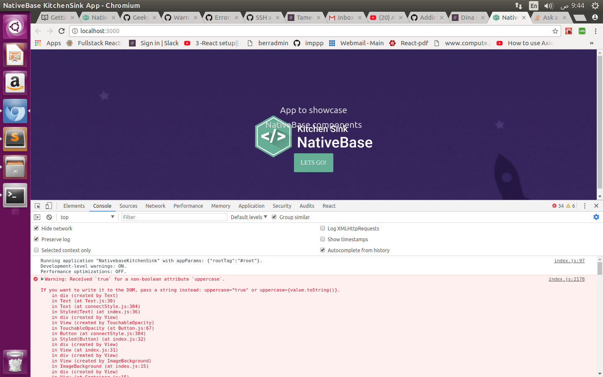The height and width of the screenshot is (377, 603).
Task: Open the DevTools settings gear icon
Action: pyautogui.click(x=596, y=217)
